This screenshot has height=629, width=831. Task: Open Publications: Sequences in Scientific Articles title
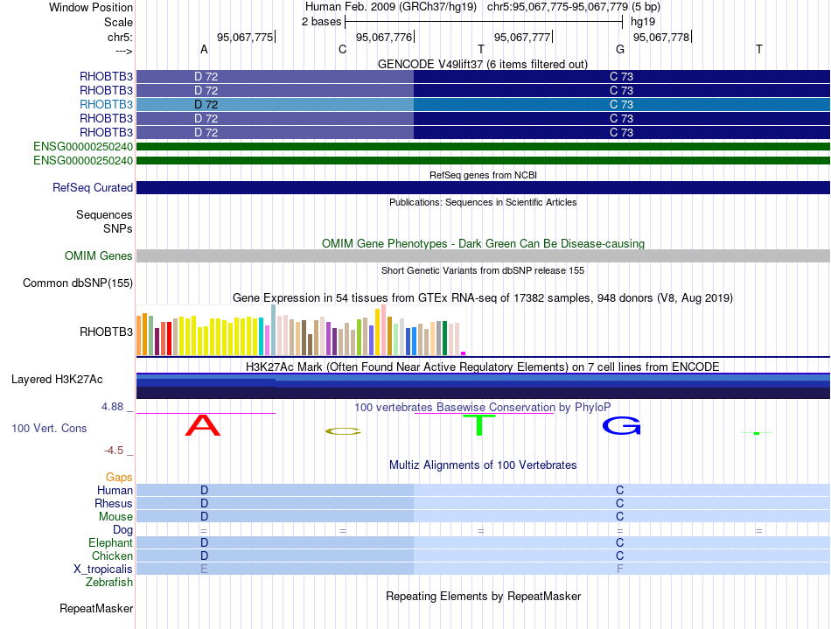[x=483, y=202]
